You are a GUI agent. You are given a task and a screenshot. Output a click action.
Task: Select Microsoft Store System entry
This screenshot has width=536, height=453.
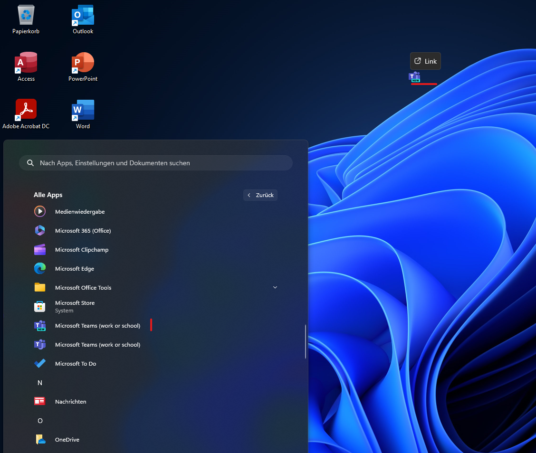click(x=156, y=307)
